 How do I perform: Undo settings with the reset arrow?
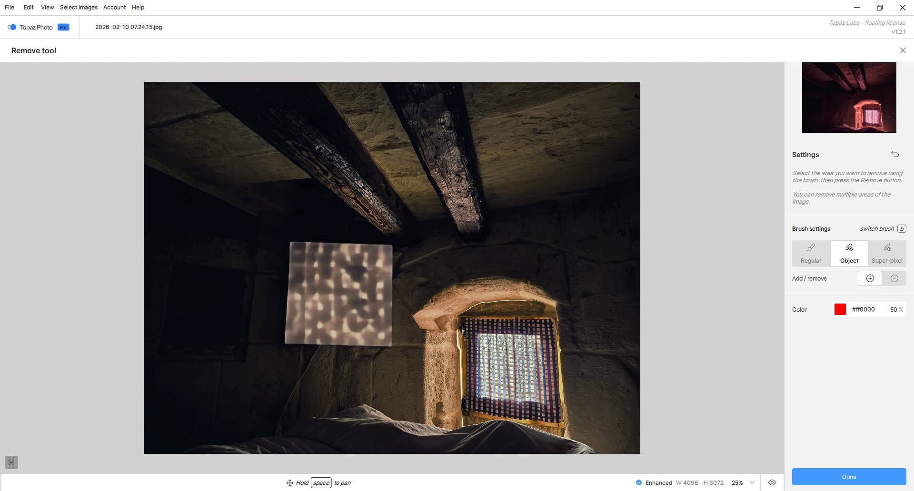[895, 154]
